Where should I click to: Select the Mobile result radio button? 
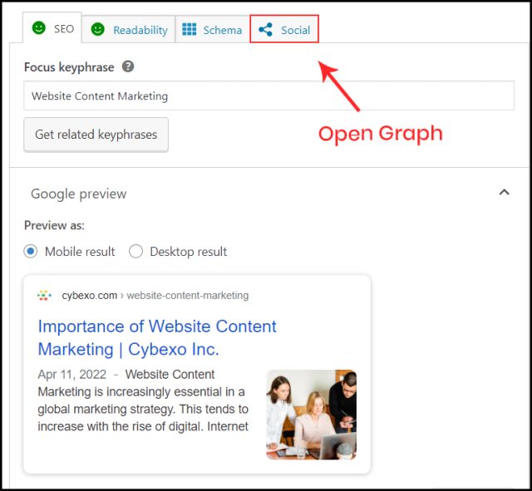tap(31, 251)
